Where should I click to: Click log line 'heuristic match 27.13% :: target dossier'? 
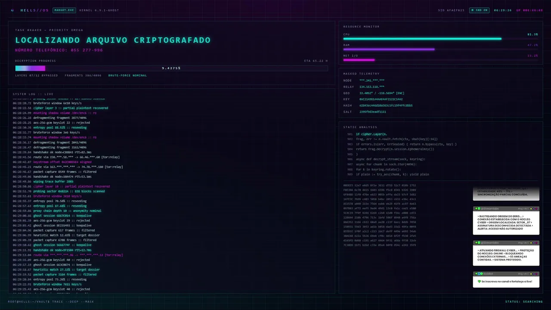tap(67, 270)
